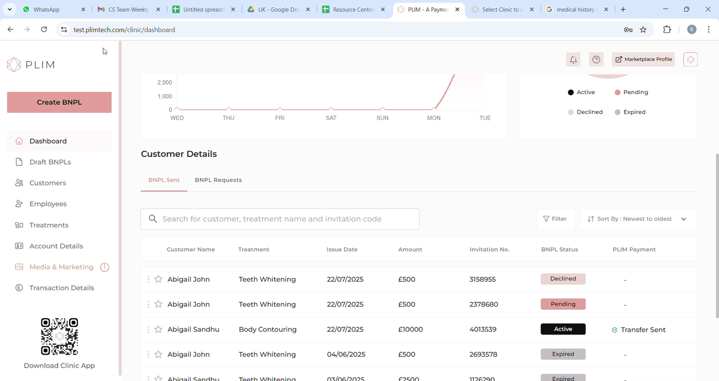
Task: View site information in the address bar
Action: tap(64, 30)
